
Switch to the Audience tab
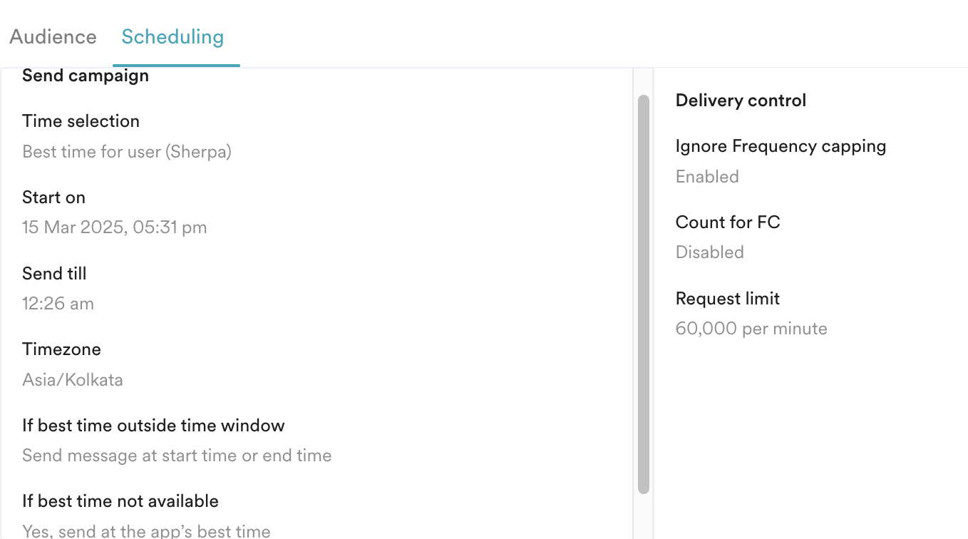53,36
